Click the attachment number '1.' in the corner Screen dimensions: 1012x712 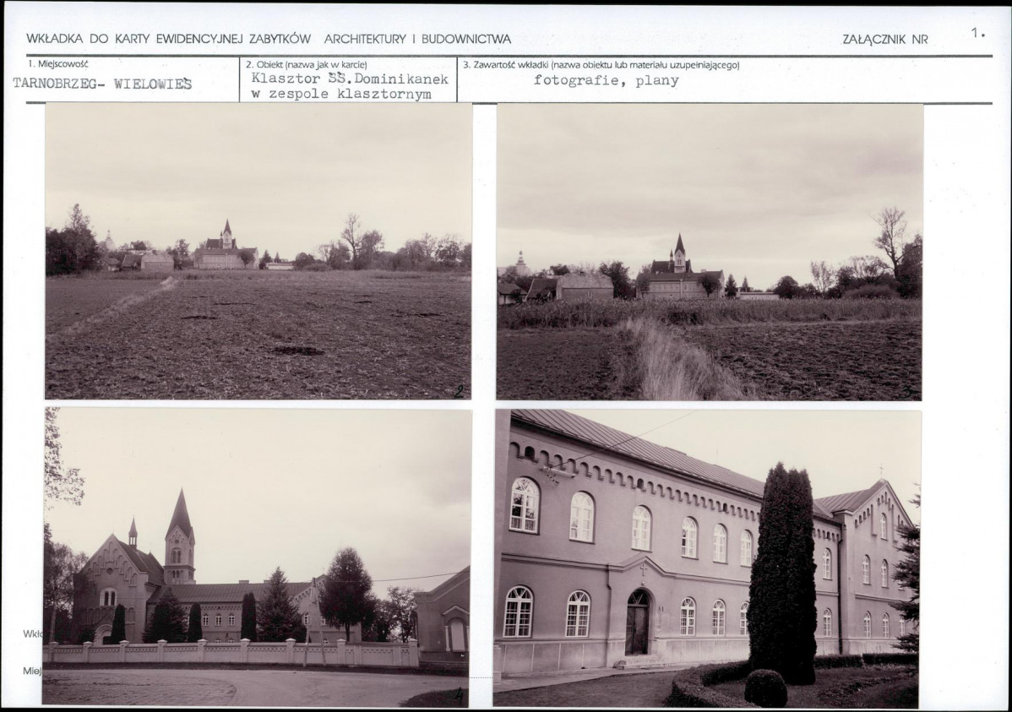(x=978, y=32)
